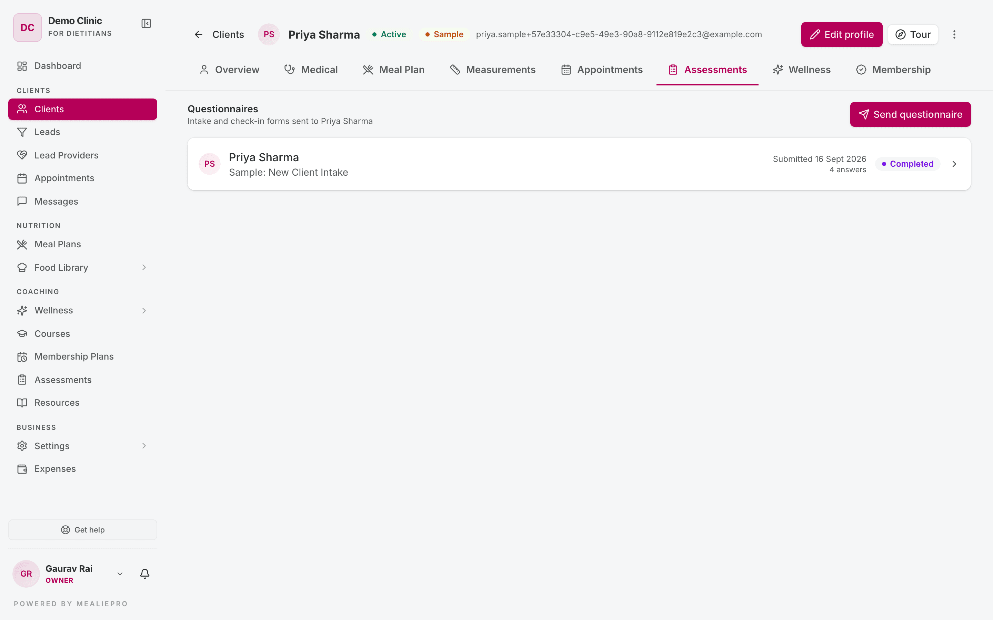This screenshot has width=993, height=620.
Task: Click the client email address text
Action: tap(619, 34)
